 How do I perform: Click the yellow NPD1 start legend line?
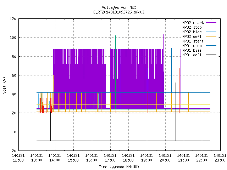pyautogui.click(x=211, y=41)
